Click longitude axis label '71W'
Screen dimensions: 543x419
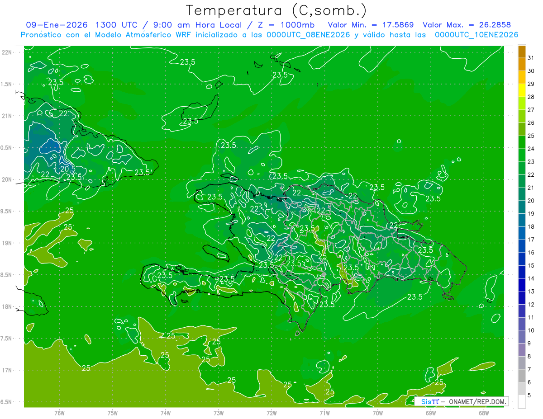(x=324, y=413)
